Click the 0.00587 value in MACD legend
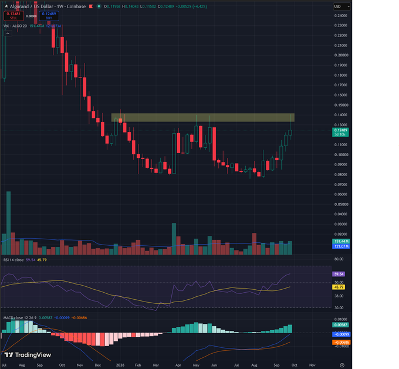The height and width of the screenshot is (369, 399). pos(45,318)
